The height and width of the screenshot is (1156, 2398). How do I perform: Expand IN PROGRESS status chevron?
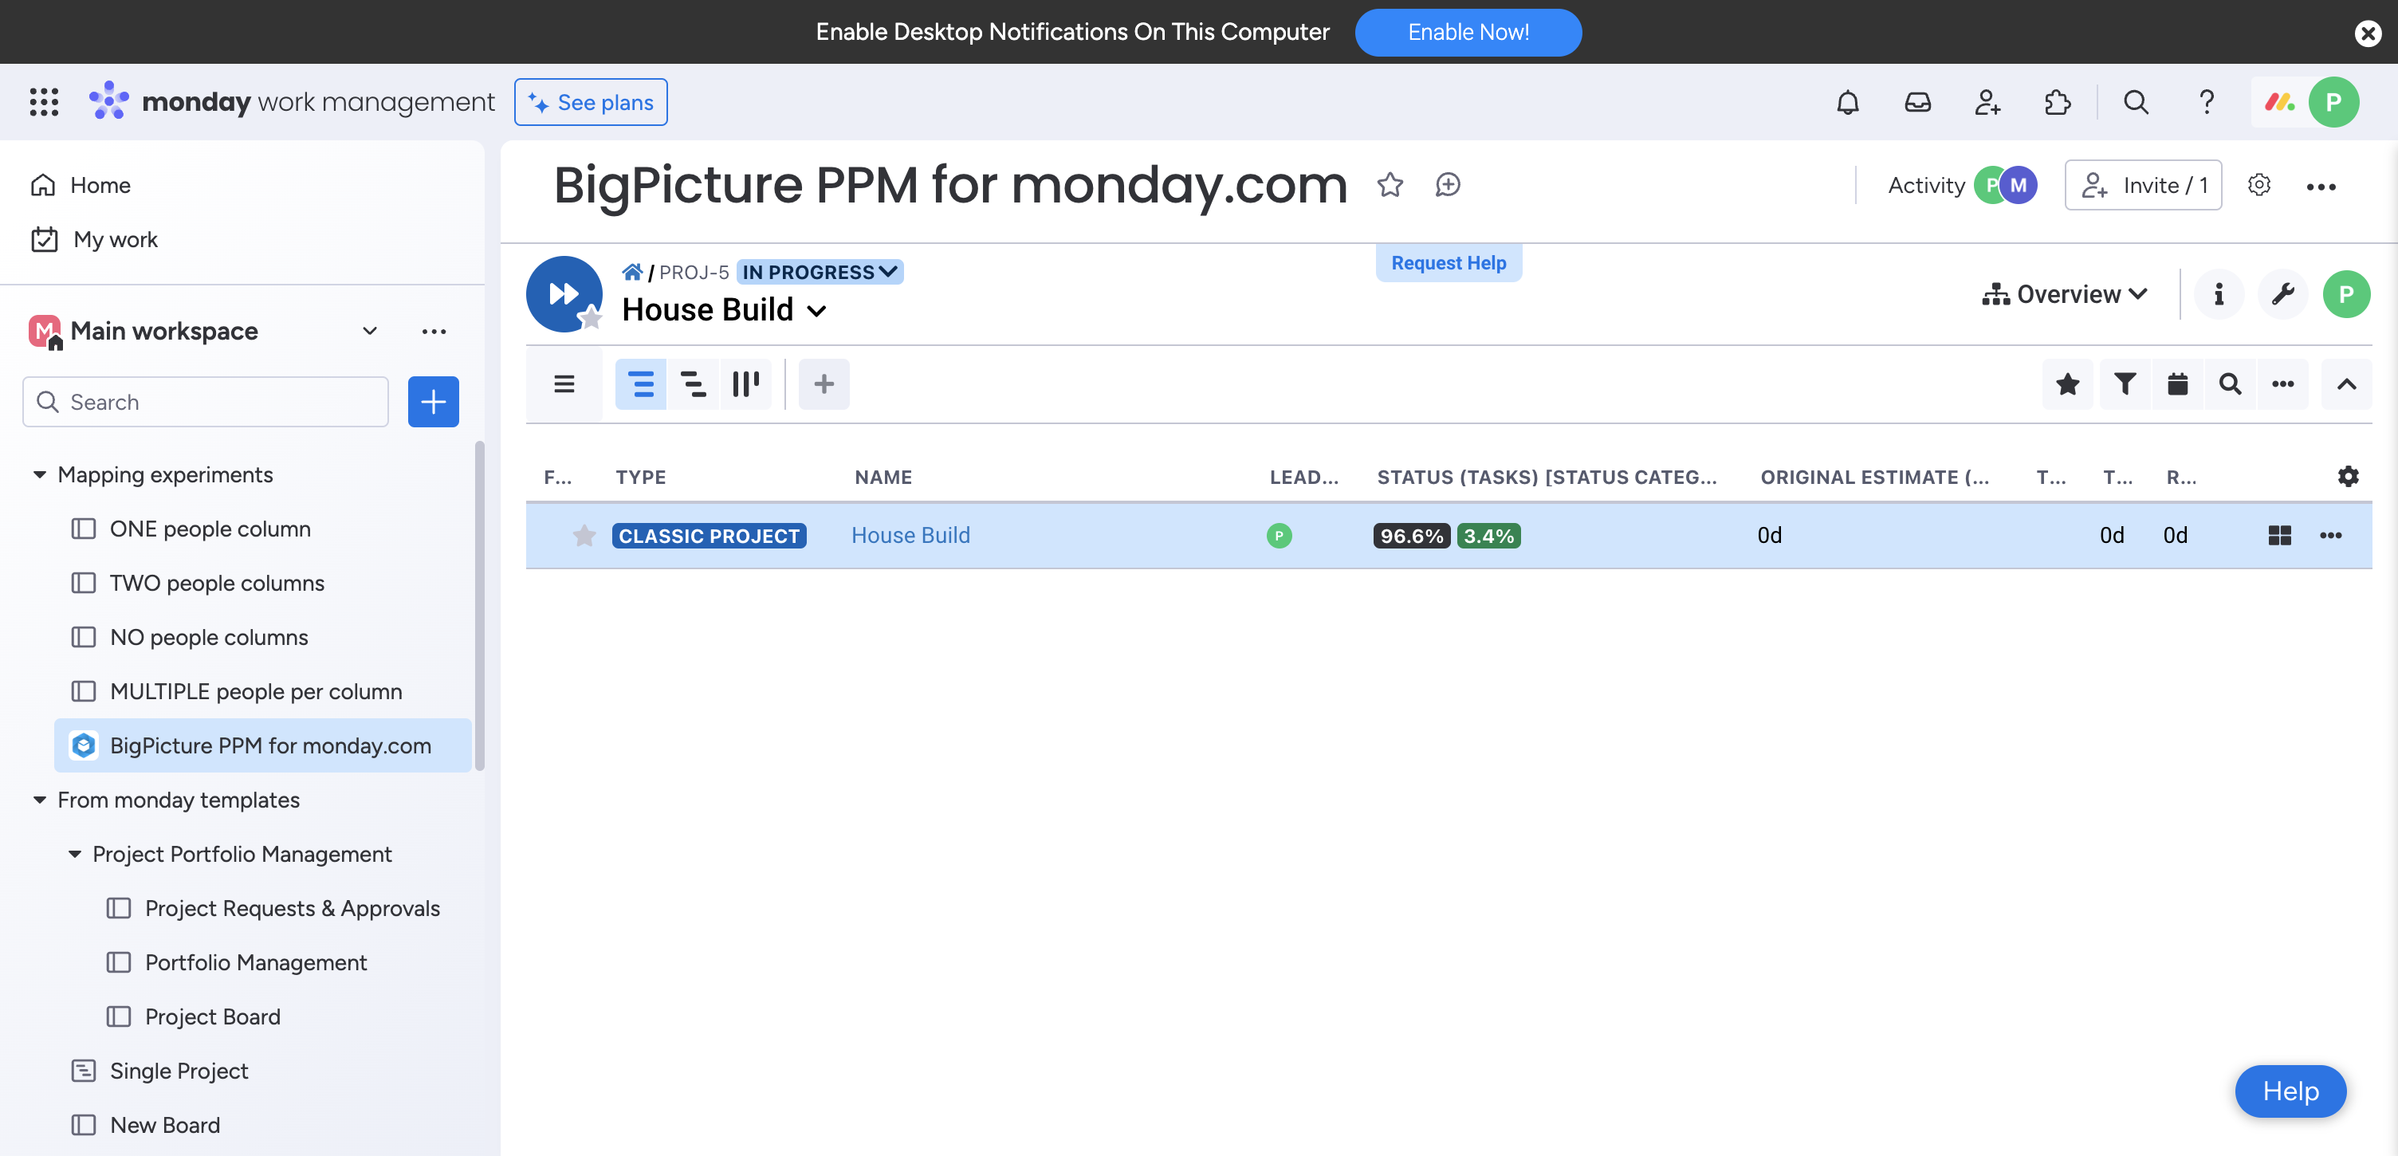coord(889,272)
